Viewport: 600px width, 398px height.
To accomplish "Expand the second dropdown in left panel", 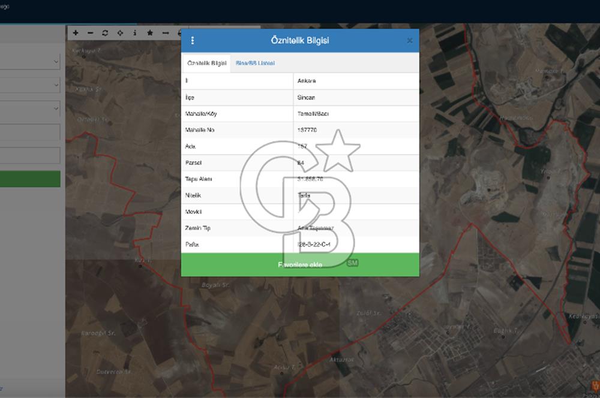I will tap(30, 85).
